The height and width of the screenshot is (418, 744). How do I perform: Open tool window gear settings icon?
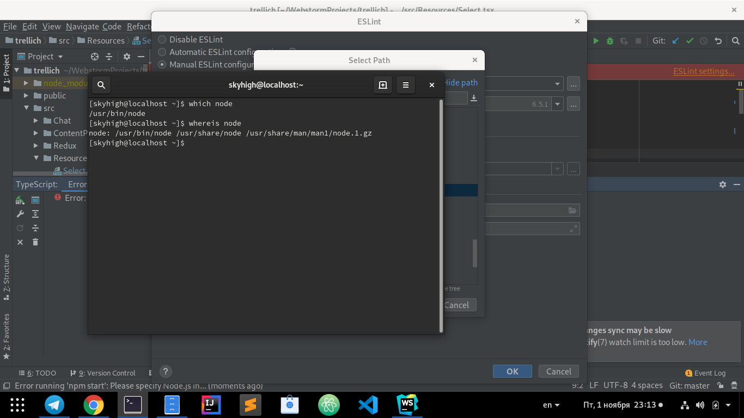point(723,185)
